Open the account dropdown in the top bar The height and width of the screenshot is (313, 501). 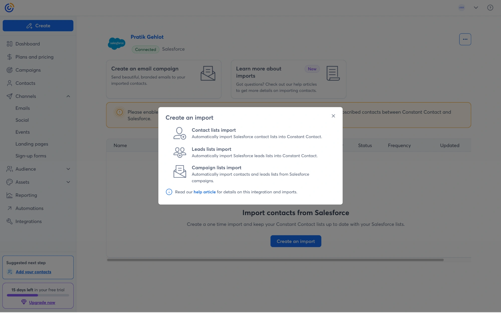pyautogui.click(x=475, y=7)
